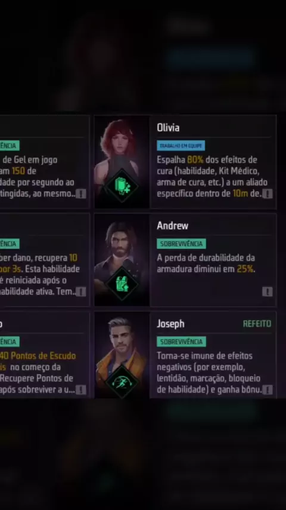Tap Joseph's sprinting skill diamond icon
The height and width of the screenshot is (510, 286).
click(122, 382)
